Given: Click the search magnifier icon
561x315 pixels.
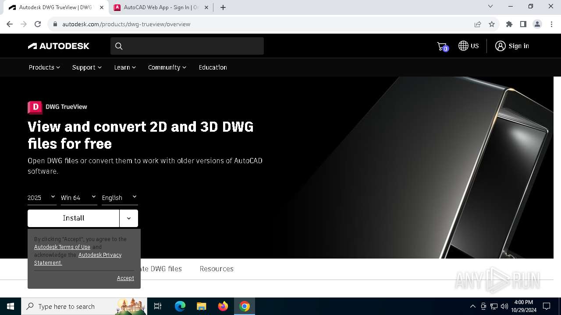Looking at the screenshot, I should (119, 46).
